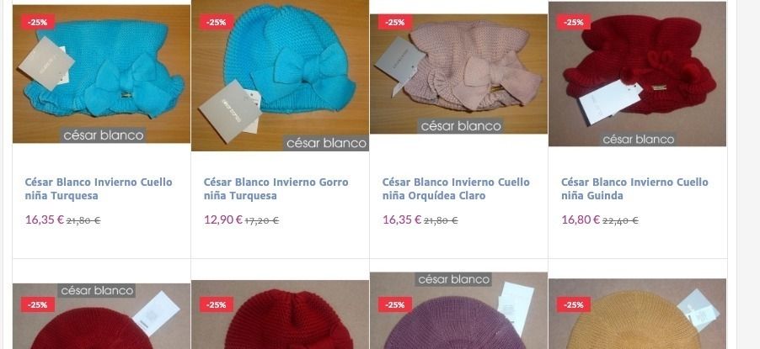Viewport: 760px width, 349px height.
Task: Open purple beret thumbnail in second row
Action: tap(458, 311)
